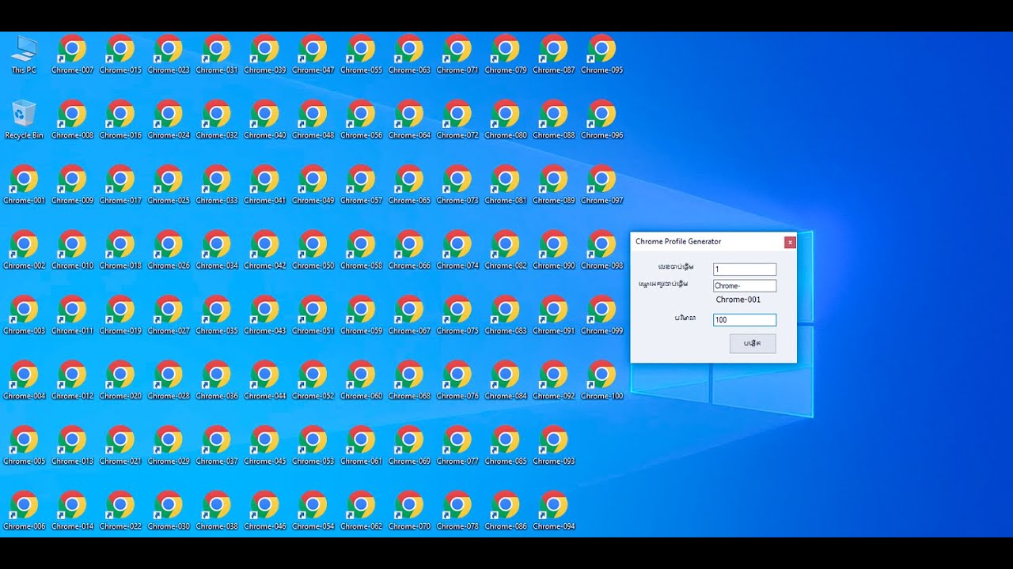Select the Chrome-007 shortcut
The height and width of the screenshot is (569, 1013).
tap(72, 55)
